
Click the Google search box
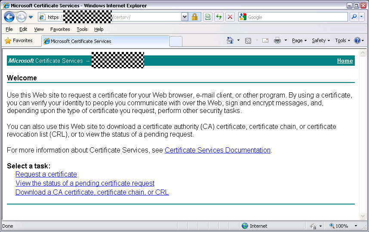coord(293,17)
